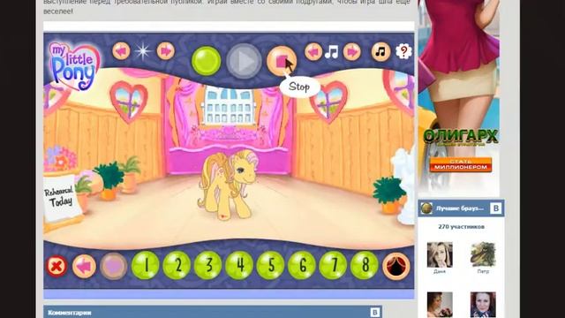Click the Стать миллионером orange button
This screenshot has height=318, width=565.
pyautogui.click(x=461, y=164)
